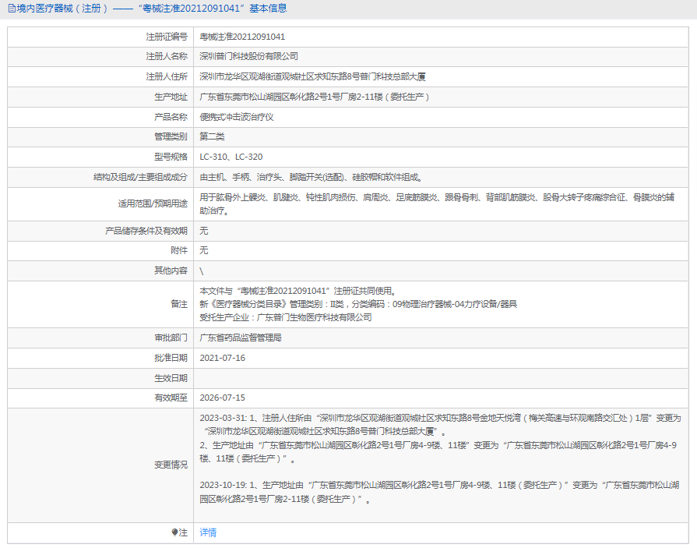Click the composition text starting 由主机、手柄、治疗头

coord(312,177)
